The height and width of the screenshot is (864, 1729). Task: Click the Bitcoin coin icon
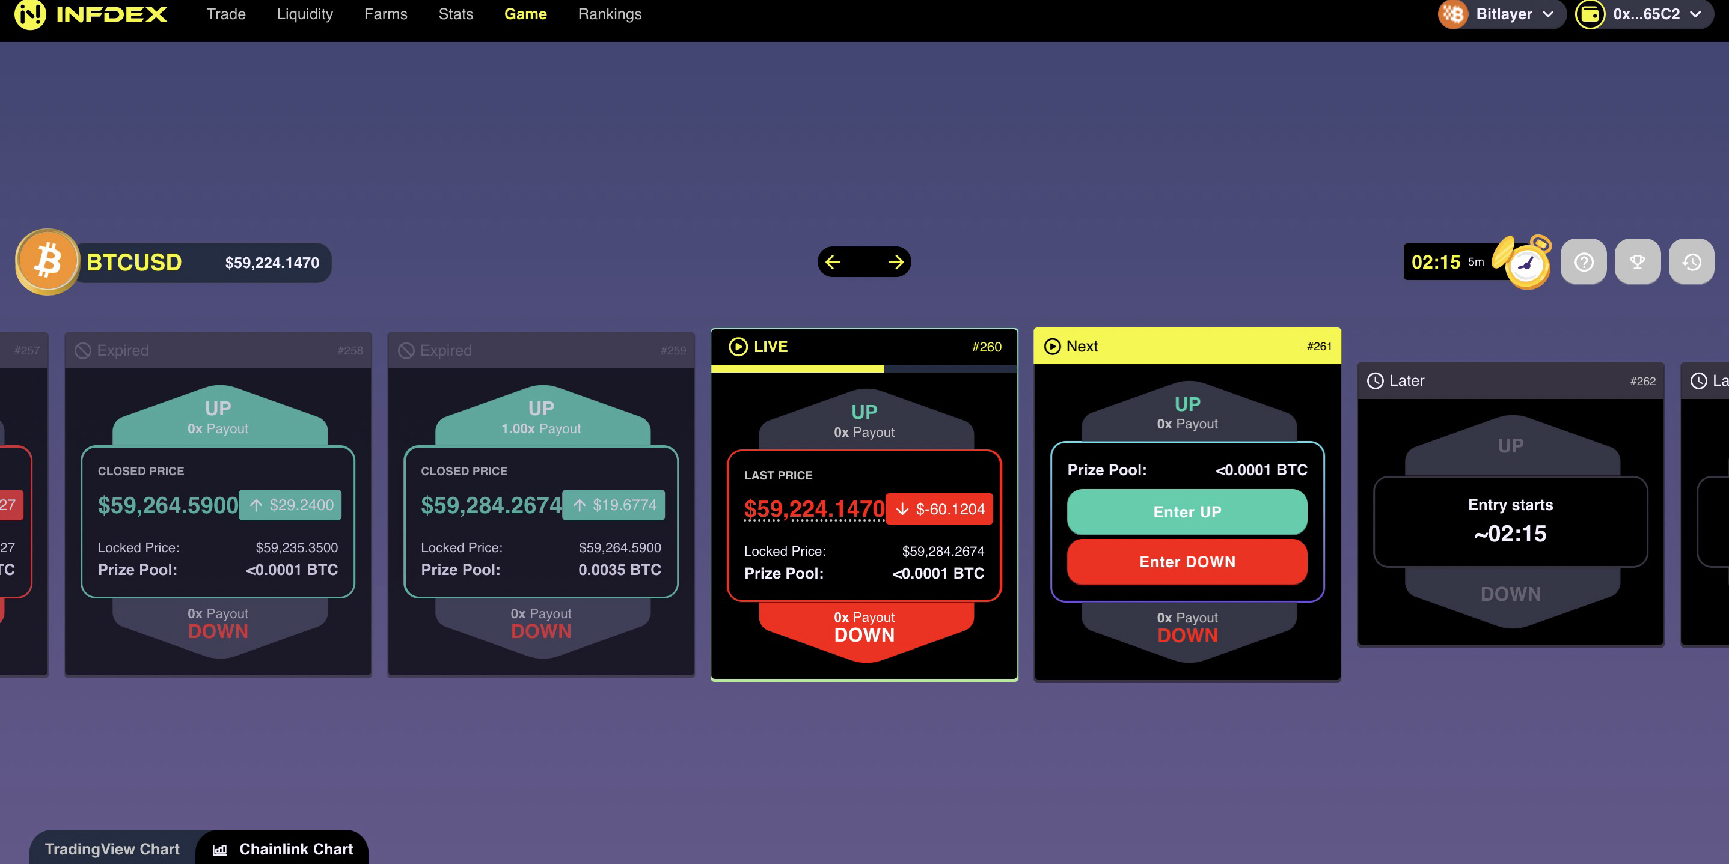(x=47, y=261)
